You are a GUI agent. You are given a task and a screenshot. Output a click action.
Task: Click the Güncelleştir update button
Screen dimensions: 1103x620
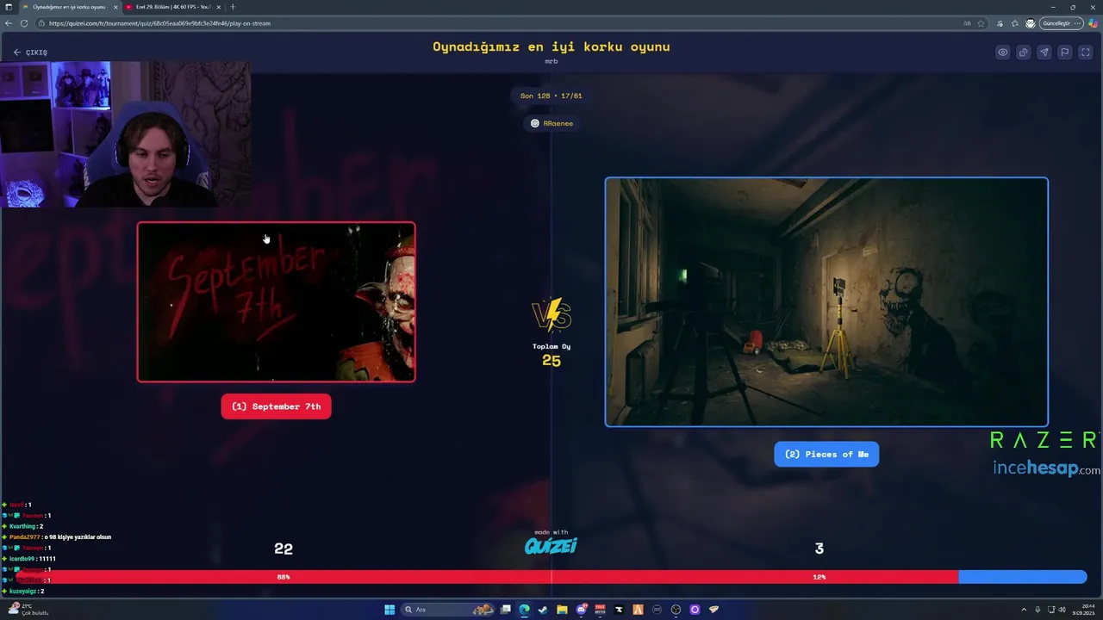(1061, 23)
